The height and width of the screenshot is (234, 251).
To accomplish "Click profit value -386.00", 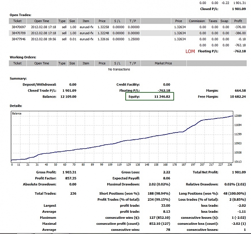I will click(x=240, y=33).
